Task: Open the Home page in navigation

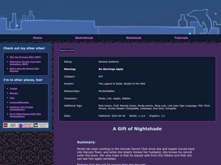Action: tap(38, 38)
